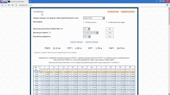The image size is (170, 95).
Task: Open the aperture value dropdown 11.3
Action: tap(87, 36)
